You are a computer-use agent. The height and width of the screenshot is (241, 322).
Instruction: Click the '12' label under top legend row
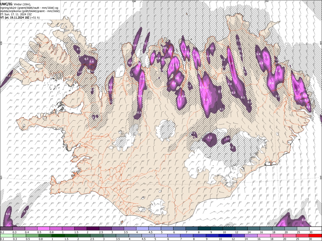[x=236, y=232]
